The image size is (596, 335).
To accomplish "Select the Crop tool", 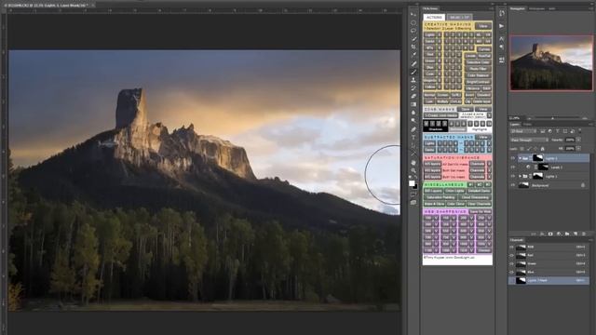I will (x=413, y=47).
